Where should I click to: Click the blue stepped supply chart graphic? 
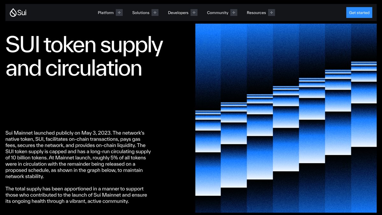[x=286, y=118]
